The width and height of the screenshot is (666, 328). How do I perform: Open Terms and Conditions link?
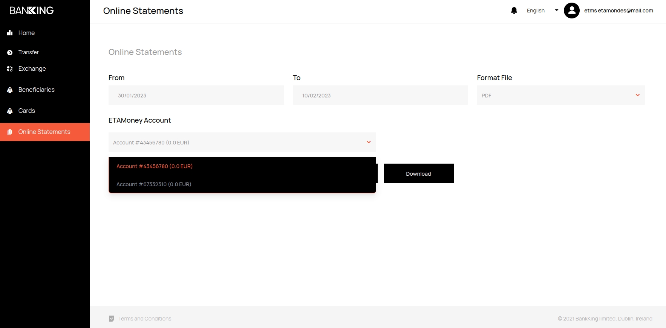click(x=145, y=319)
